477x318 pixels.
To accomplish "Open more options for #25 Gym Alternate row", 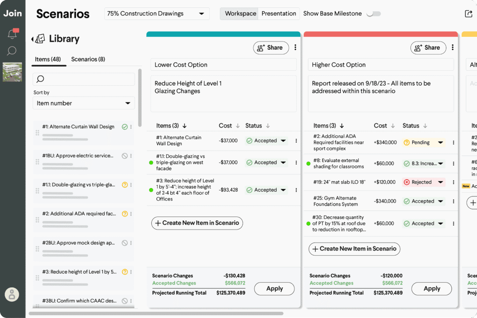I will [453, 201].
